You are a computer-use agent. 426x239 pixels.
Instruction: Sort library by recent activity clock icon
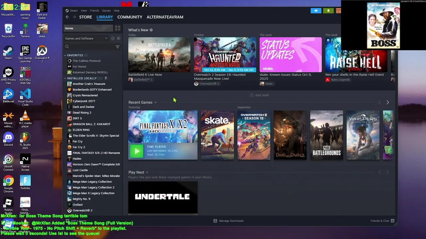113,38
